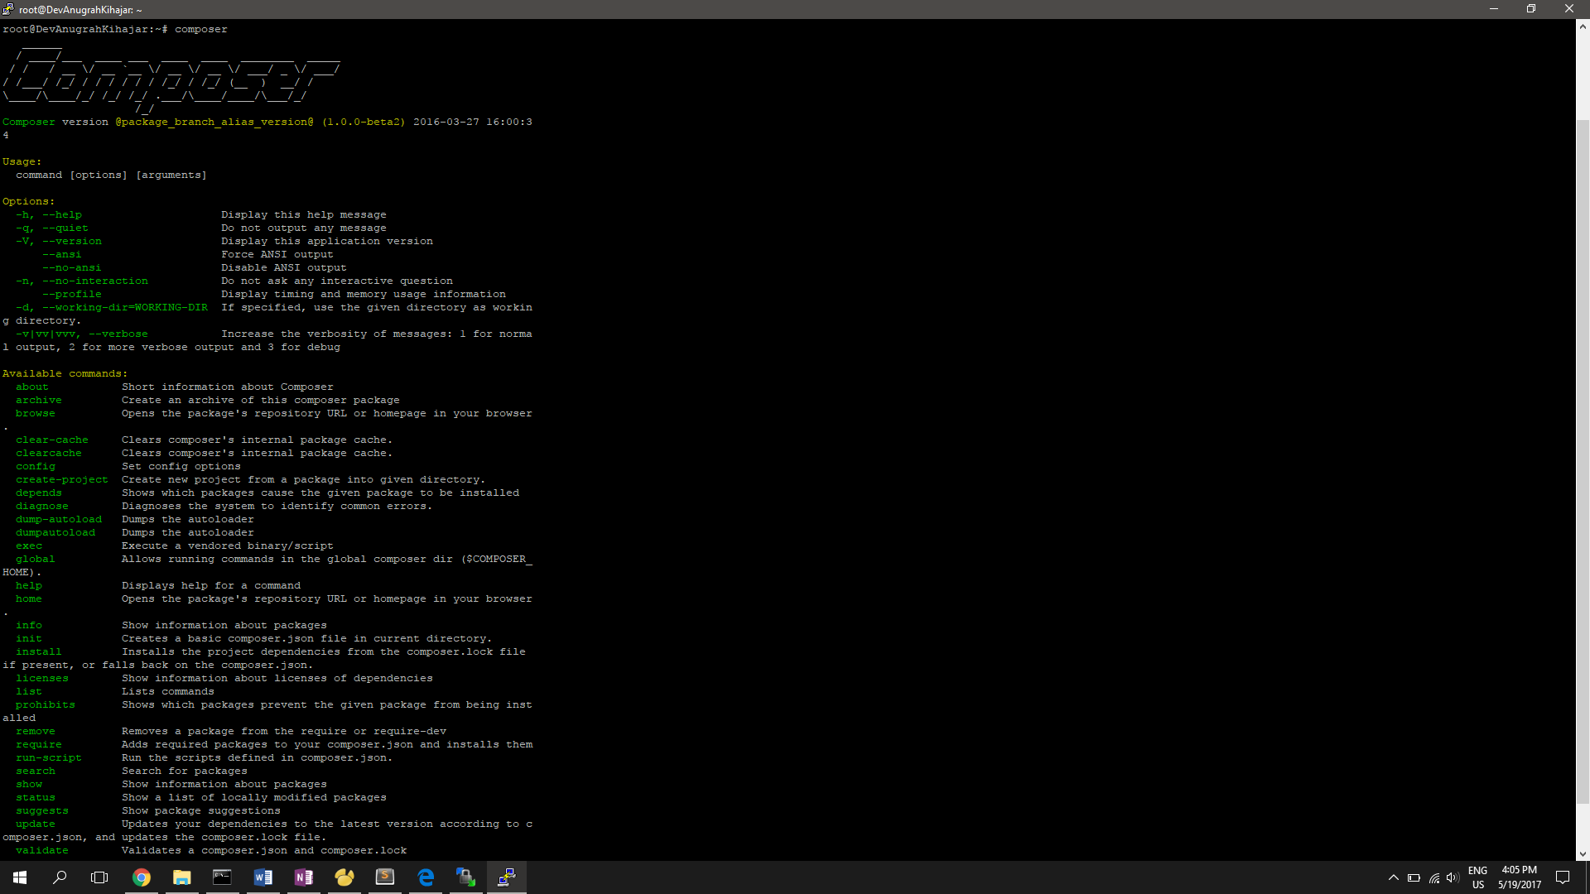1590x894 pixels.
Task: Switch to Command Prompt taskbar icon
Action: (x=222, y=877)
